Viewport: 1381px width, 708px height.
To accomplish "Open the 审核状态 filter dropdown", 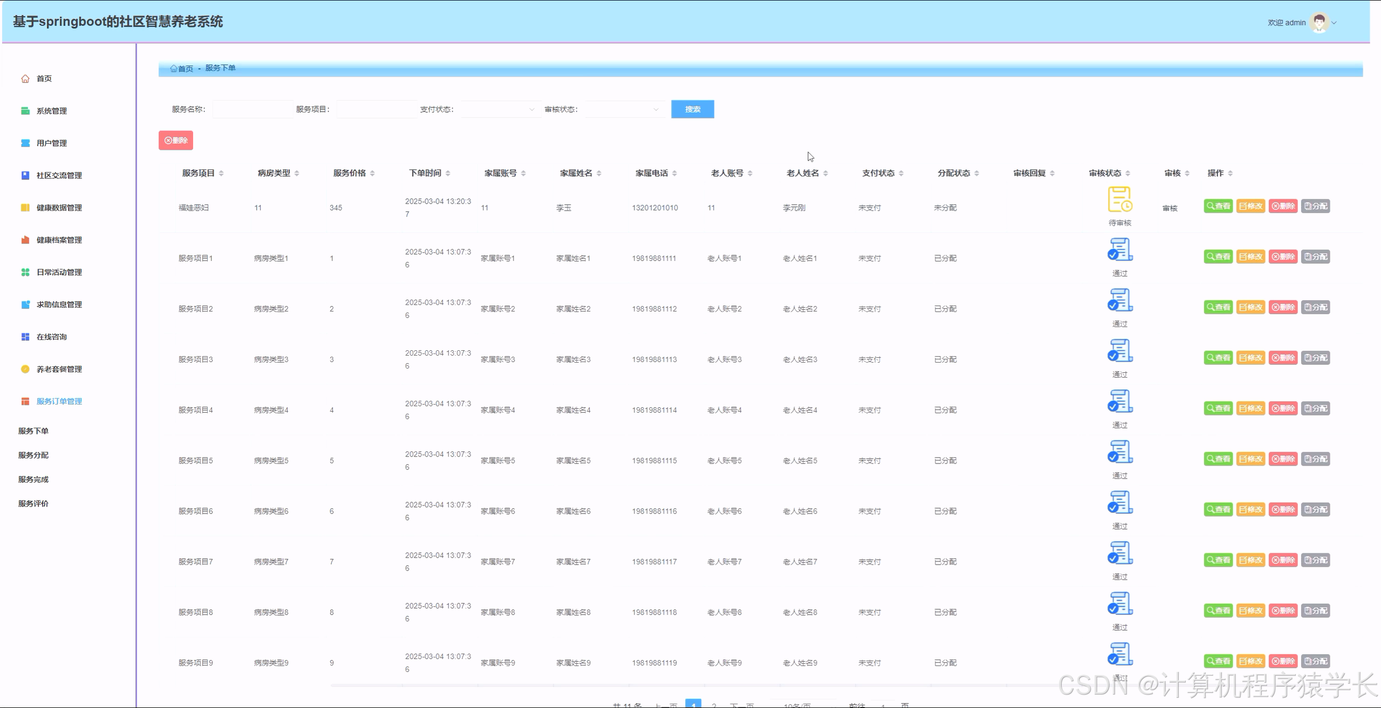I will 624,109.
